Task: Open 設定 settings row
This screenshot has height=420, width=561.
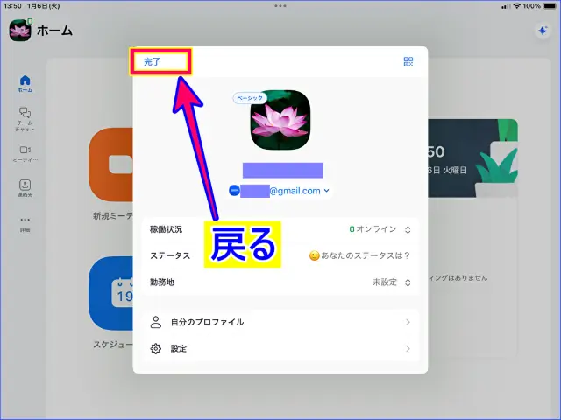Action: pyautogui.click(x=280, y=348)
